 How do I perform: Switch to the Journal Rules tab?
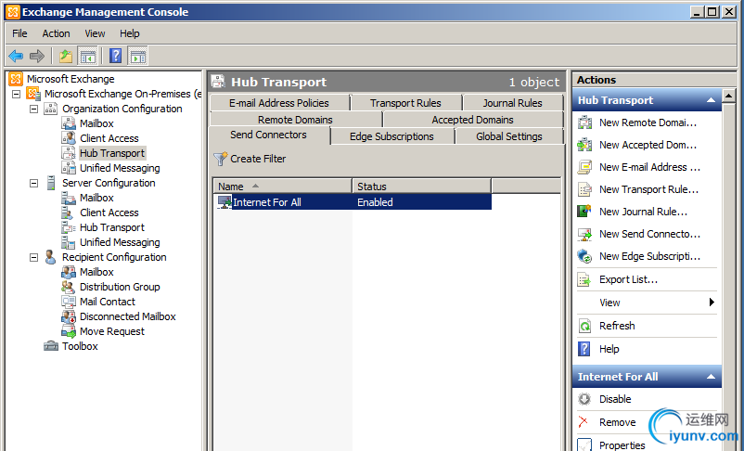(x=512, y=103)
